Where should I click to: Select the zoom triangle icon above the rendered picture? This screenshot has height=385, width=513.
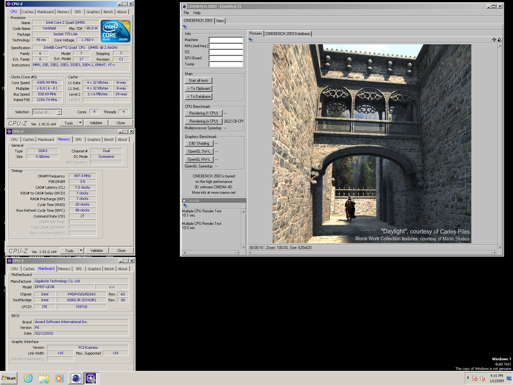[x=500, y=40]
